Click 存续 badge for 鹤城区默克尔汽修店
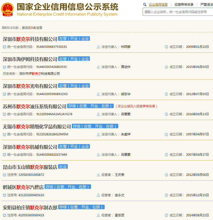213x220 pixels. pyautogui.click(x=68, y=187)
